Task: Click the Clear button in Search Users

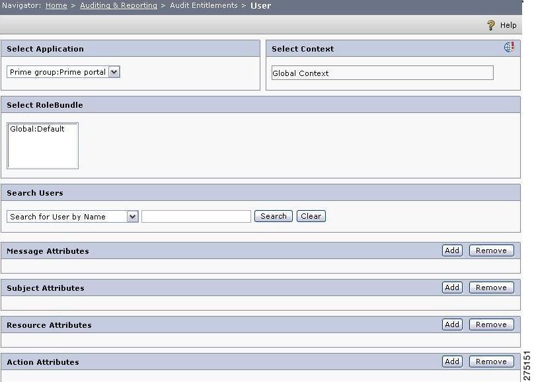Action: click(311, 216)
